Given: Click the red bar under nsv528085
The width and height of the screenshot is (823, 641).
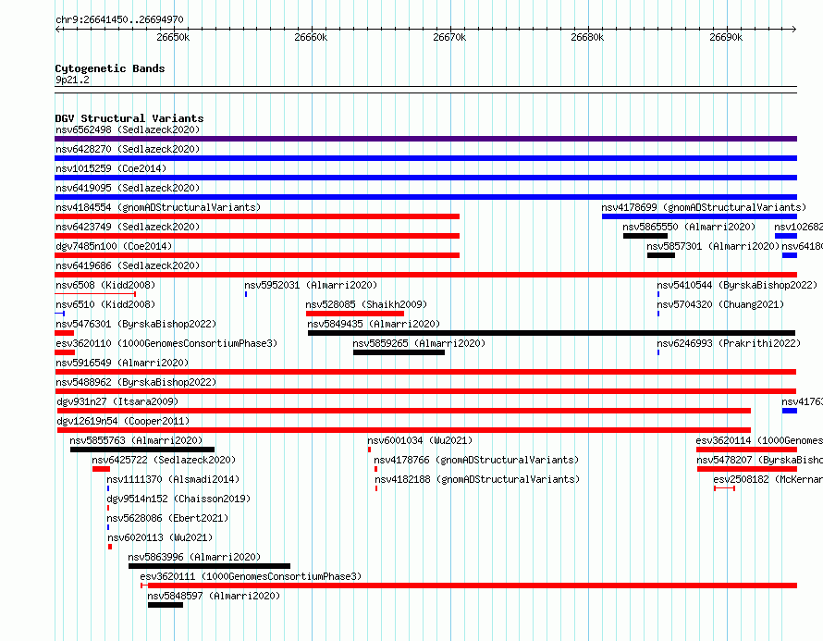Looking at the screenshot, I should pos(355,314).
